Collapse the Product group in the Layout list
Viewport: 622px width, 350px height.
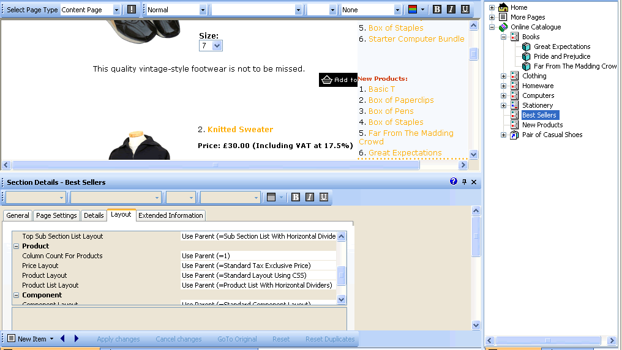click(16, 246)
